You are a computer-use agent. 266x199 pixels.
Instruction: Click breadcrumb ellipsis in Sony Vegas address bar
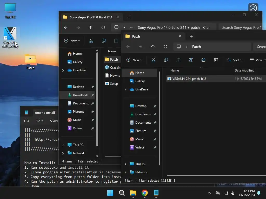132,27
